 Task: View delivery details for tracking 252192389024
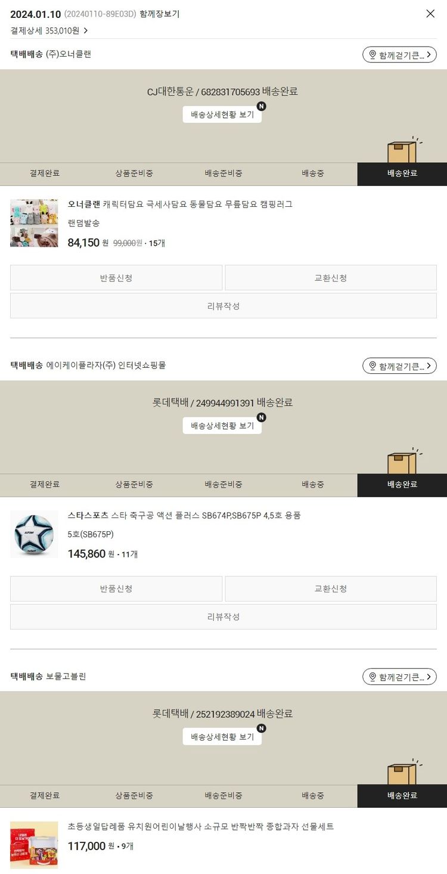click(222, 737)
